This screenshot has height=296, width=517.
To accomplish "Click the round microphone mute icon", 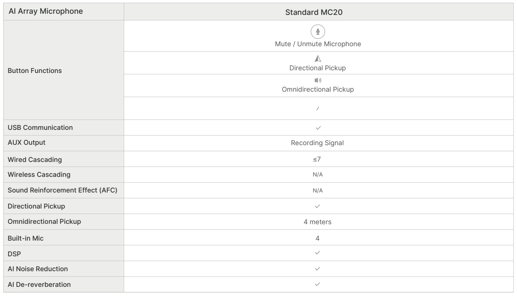I will click(x=318, y=32).
